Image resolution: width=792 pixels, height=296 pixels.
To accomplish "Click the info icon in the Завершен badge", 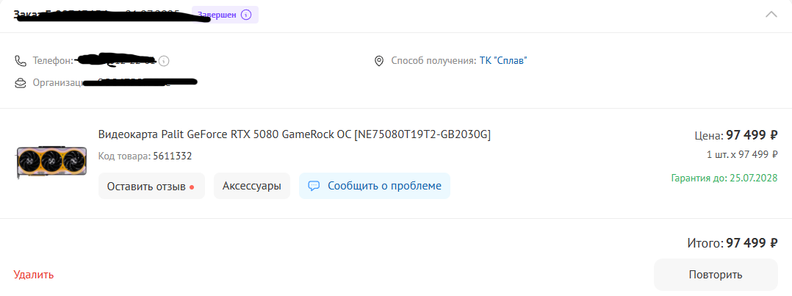I will [246, 14].
